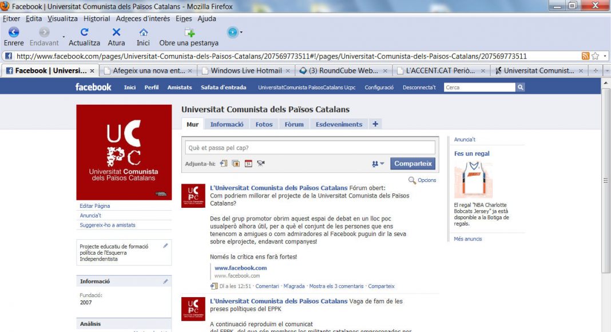Add a new browser tab with plus button
Viewport: 611px width, 332px height.
click(x=596, y=71)
